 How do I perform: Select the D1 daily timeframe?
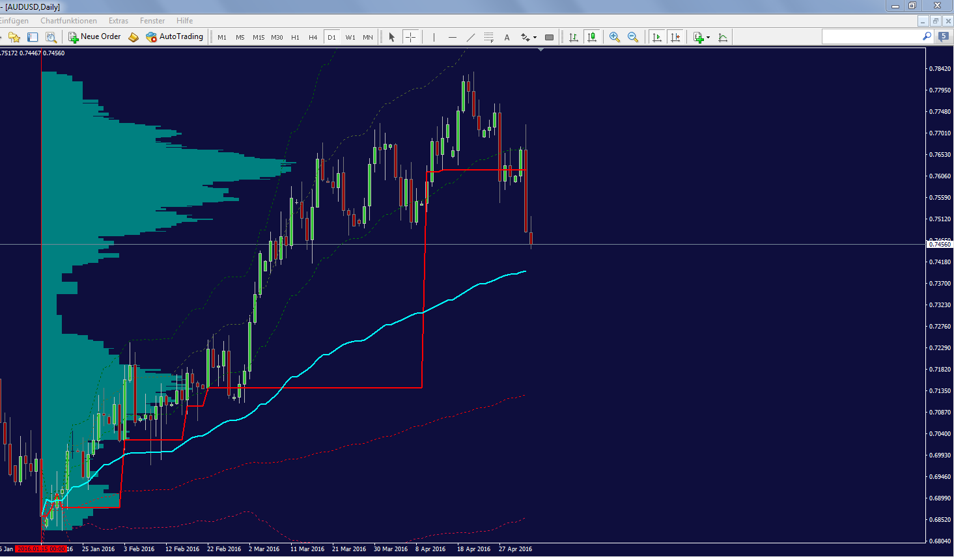point(331,37)
